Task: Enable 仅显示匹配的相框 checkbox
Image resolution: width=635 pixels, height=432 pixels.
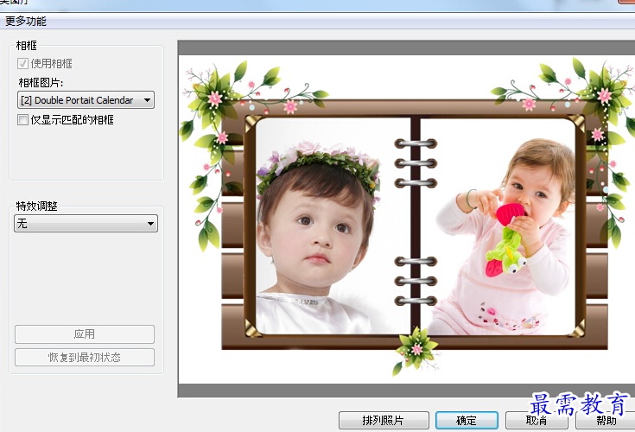Action: coord(22,120)
